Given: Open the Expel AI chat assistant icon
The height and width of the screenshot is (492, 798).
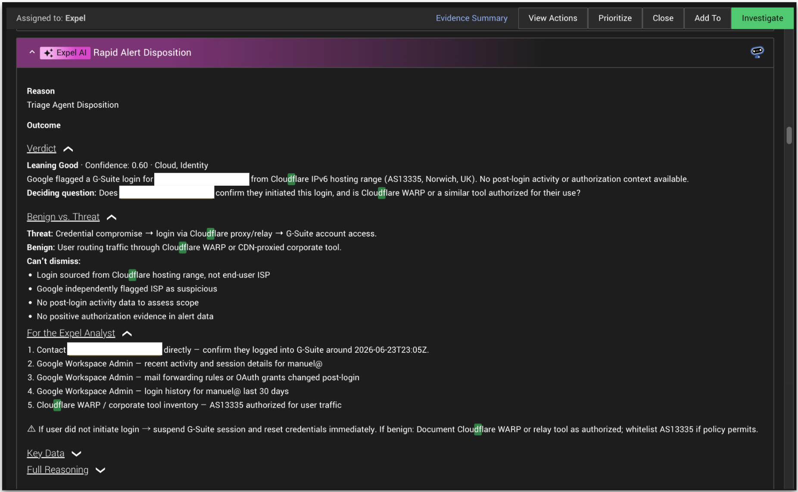Looking at the screenshot, I should tap(757, 52).
